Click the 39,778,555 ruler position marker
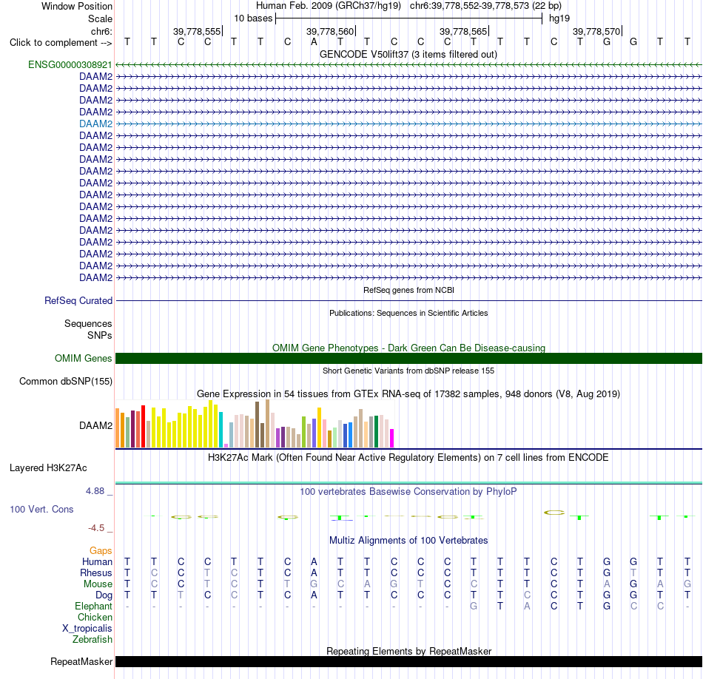The width and height of the screenshot is (703, 679). (198, 31)
